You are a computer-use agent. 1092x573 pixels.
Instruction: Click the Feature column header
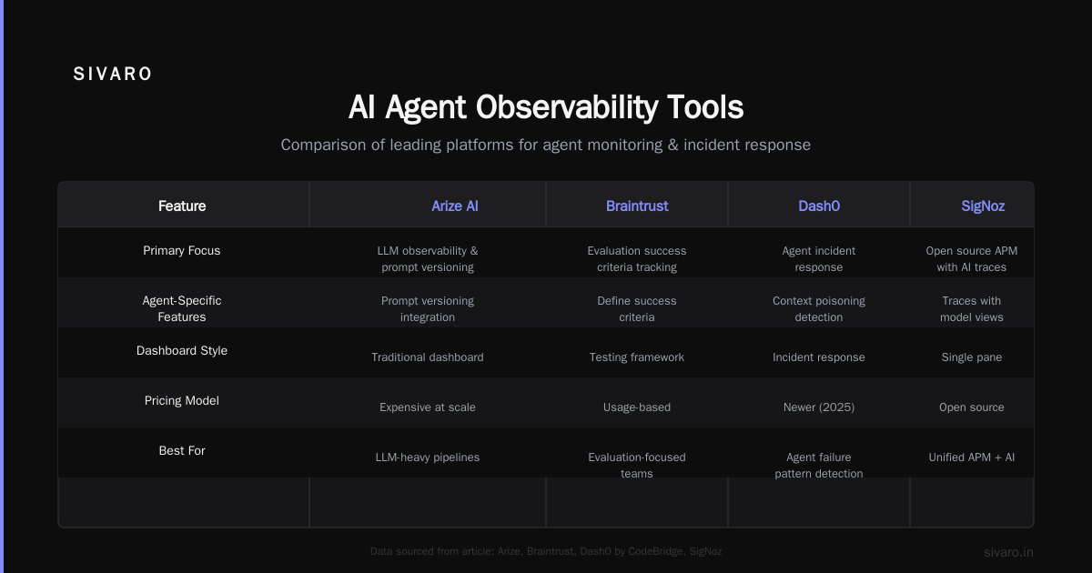tap(182, 206)
